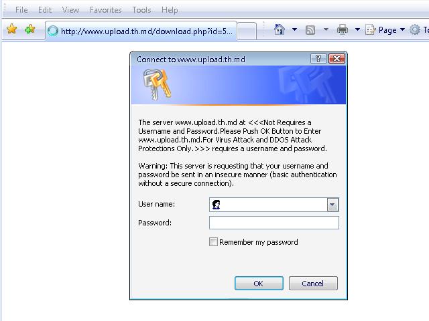The image size is (429, 321).
Task: Click the dialog Help question mark
Action: pyautogui.click(x=318, y=59)
